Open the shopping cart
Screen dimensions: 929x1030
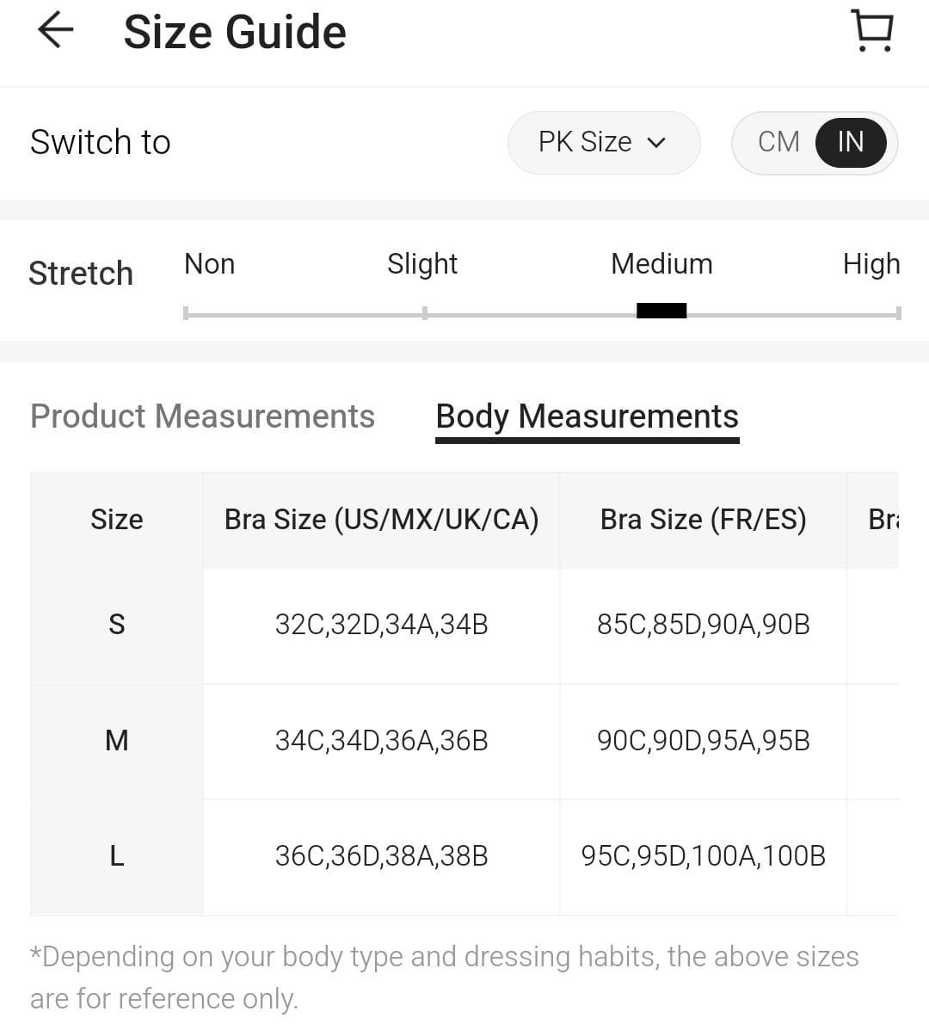tap(872, 31)
